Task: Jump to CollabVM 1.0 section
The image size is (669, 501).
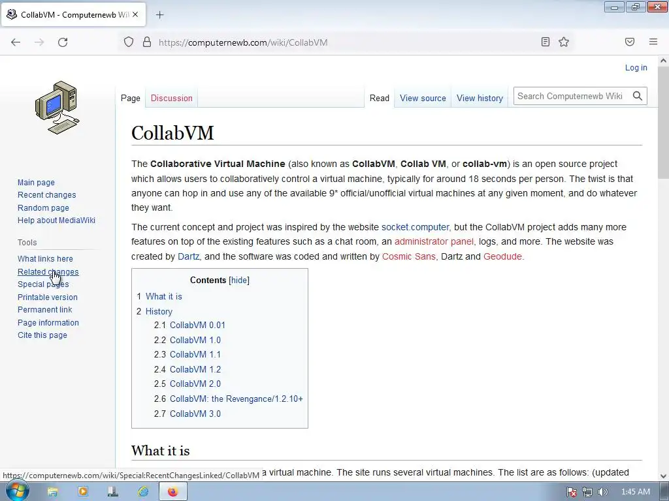Action: (195, 340)
